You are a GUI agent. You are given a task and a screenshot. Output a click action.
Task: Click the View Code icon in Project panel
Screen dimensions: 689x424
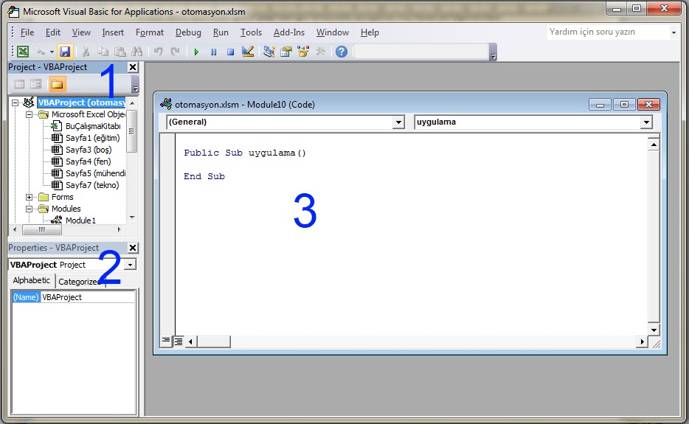19,84
